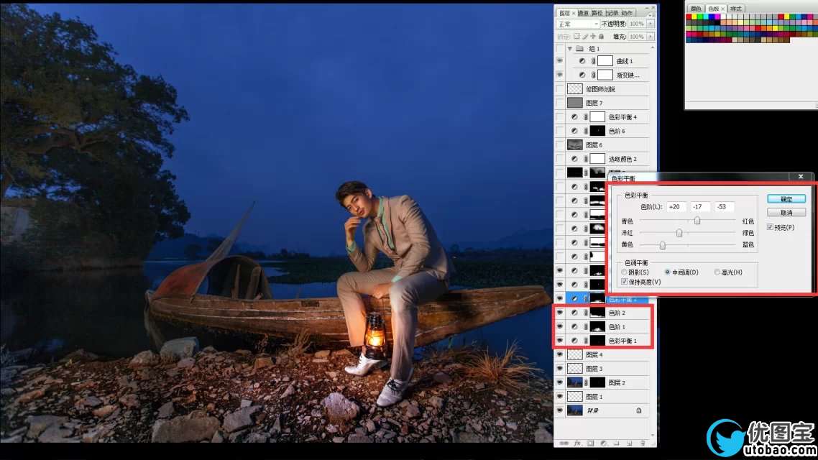818x460 pixels.
Task: Select the lock all padlock icon
Action: (602, 37)
